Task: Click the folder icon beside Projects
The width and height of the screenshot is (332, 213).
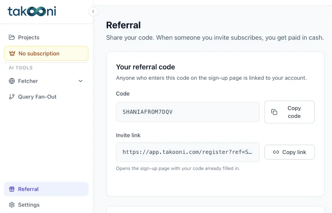Action: (12, 37)
